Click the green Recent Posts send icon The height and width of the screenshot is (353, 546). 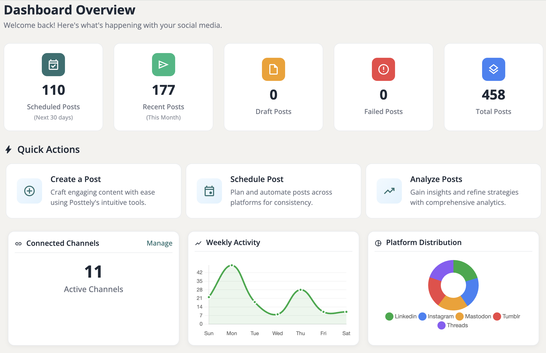pyautogui.click(x=163, y=65)
